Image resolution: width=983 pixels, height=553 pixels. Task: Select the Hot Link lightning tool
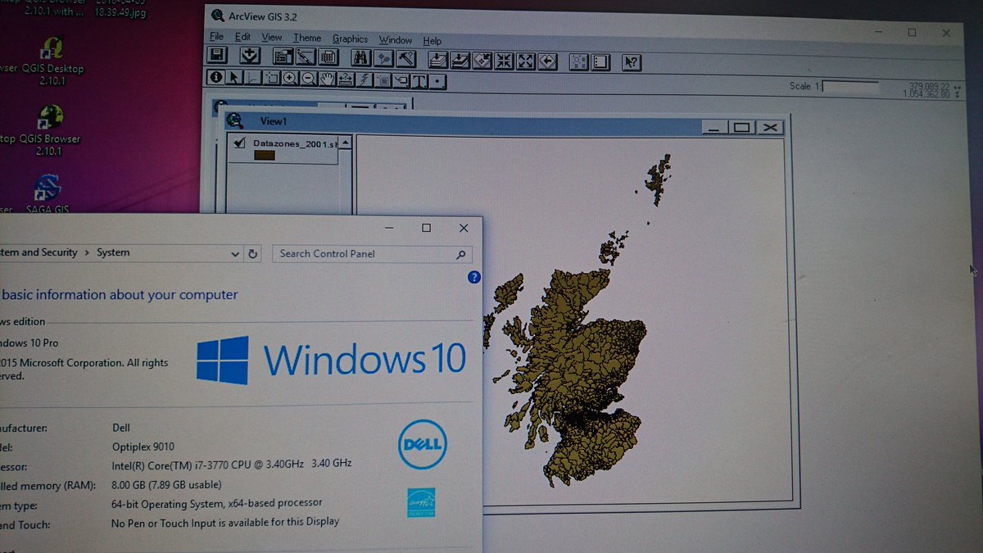[364, 80]
